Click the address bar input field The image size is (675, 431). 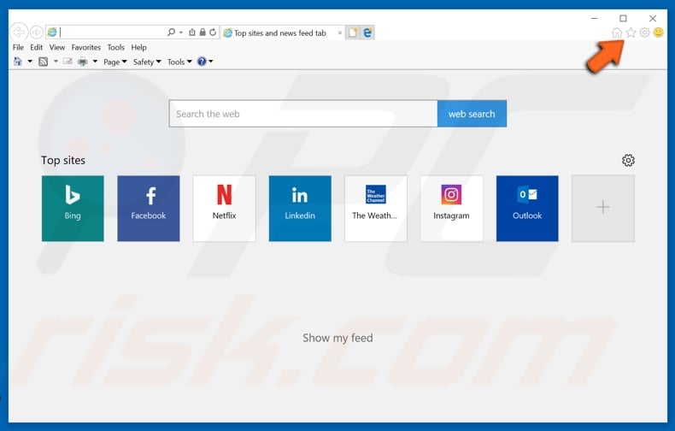point(112,32)
